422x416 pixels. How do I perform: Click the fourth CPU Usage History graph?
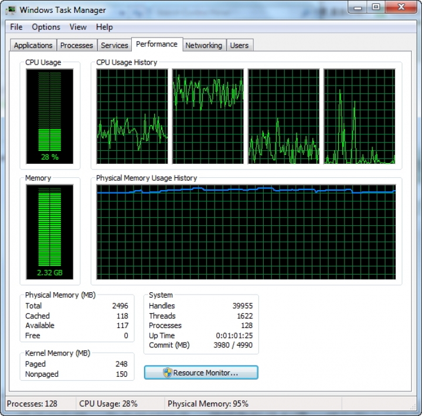coord(359,116)
